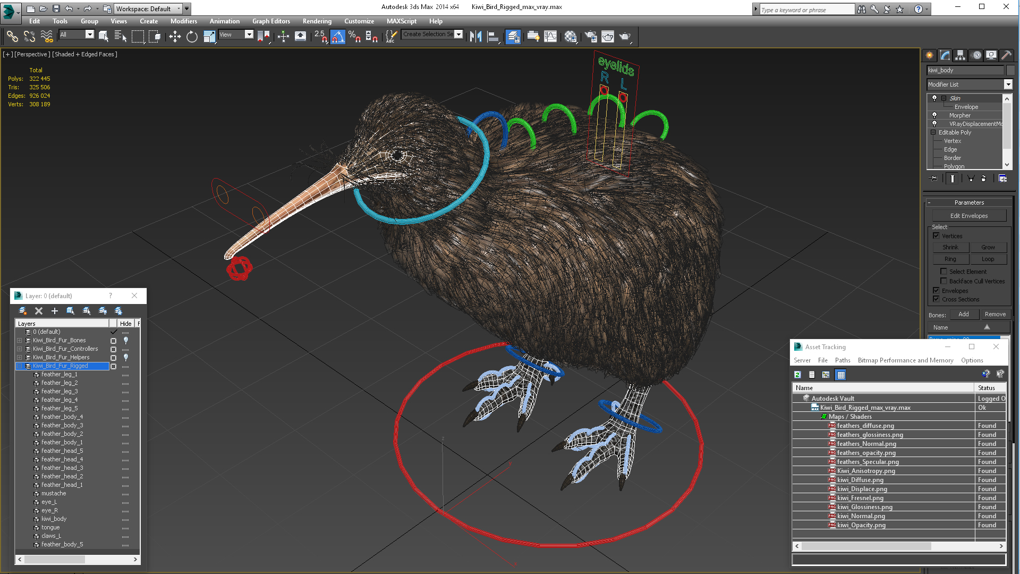Image resolution: width=1020 pixels, height=574 pixels.
Task: Open the Material Editor
Action: (x=571, y=37)
